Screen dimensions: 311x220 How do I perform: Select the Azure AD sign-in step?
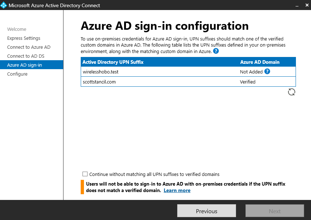24,65
